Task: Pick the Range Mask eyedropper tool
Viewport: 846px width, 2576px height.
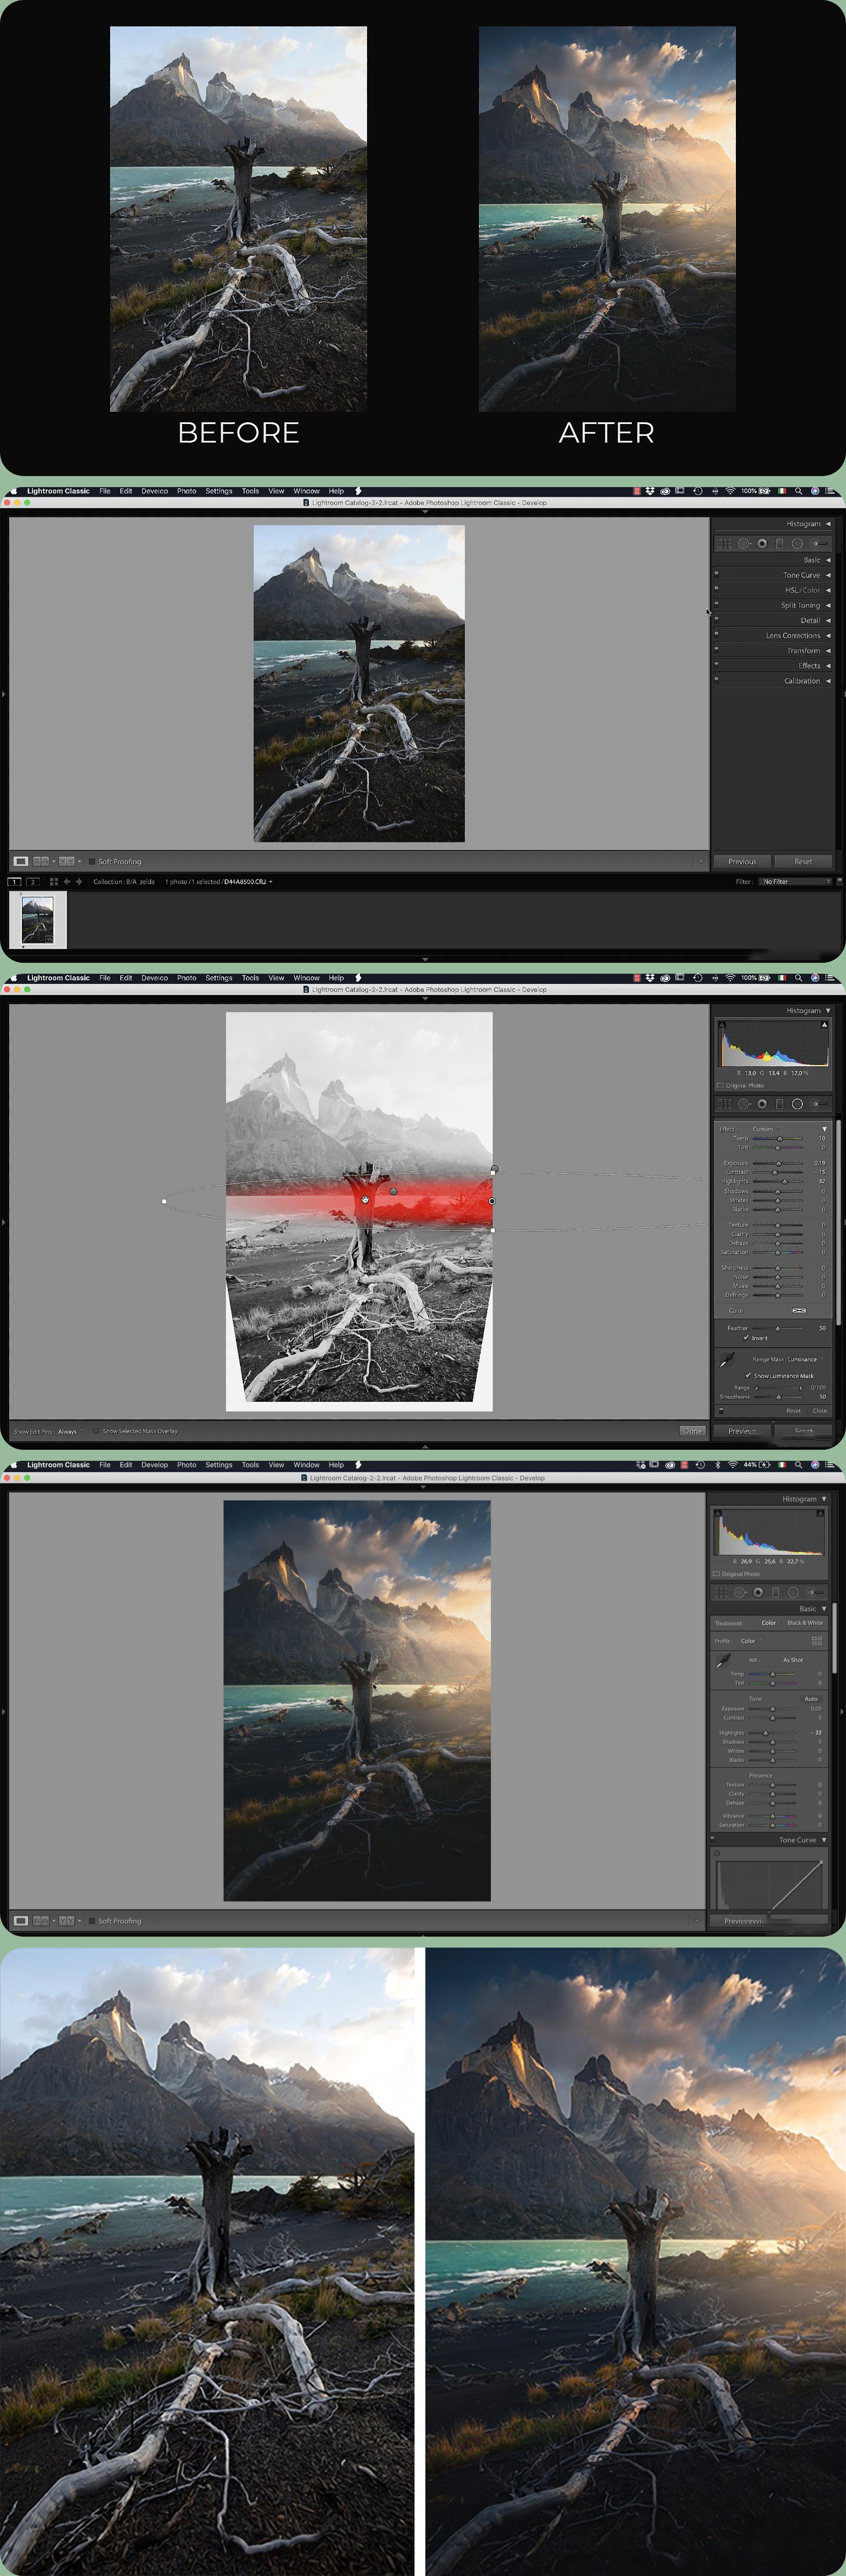Action: tap(726, 1360)
